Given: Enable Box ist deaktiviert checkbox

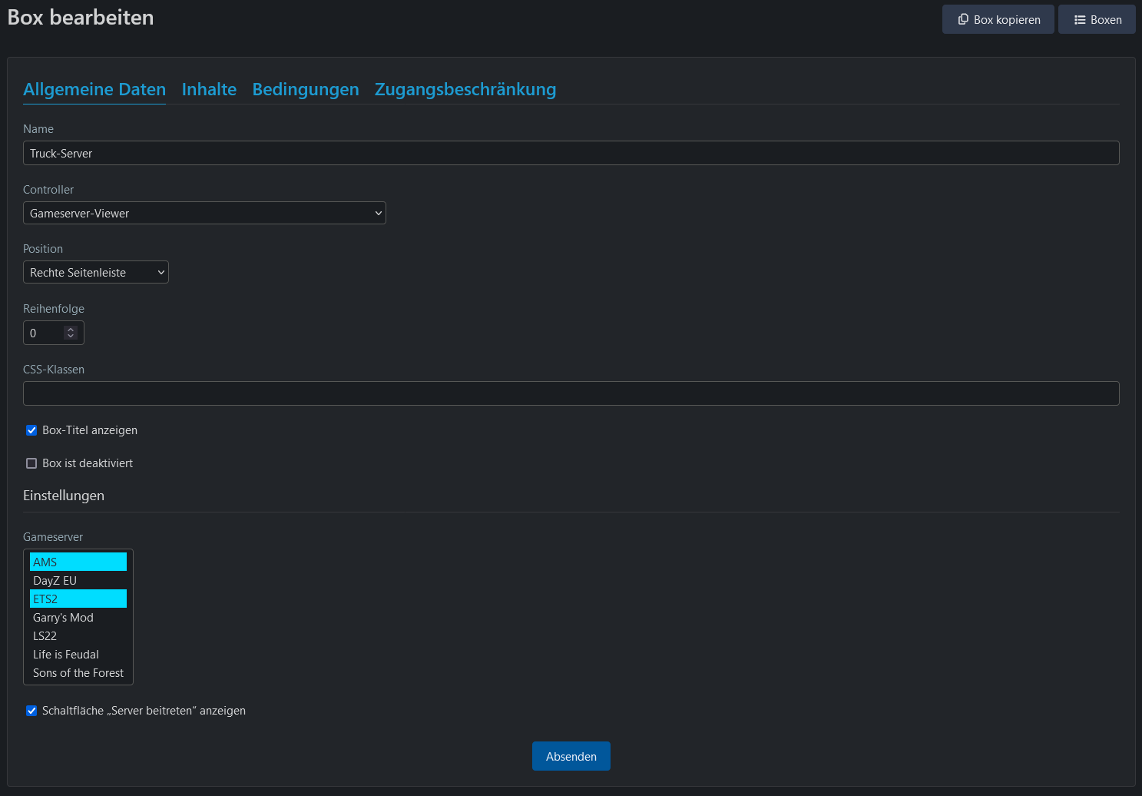Looking at the screenshot, I should pos(31,463).
